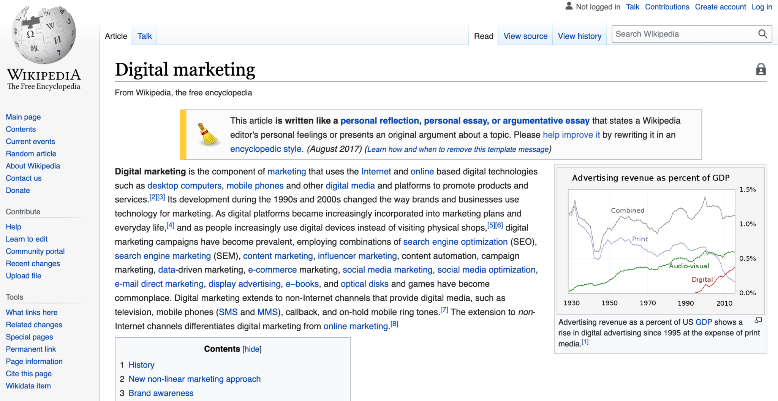Click the help improve it link
The image size is (778, 401).
pos(571,135)
